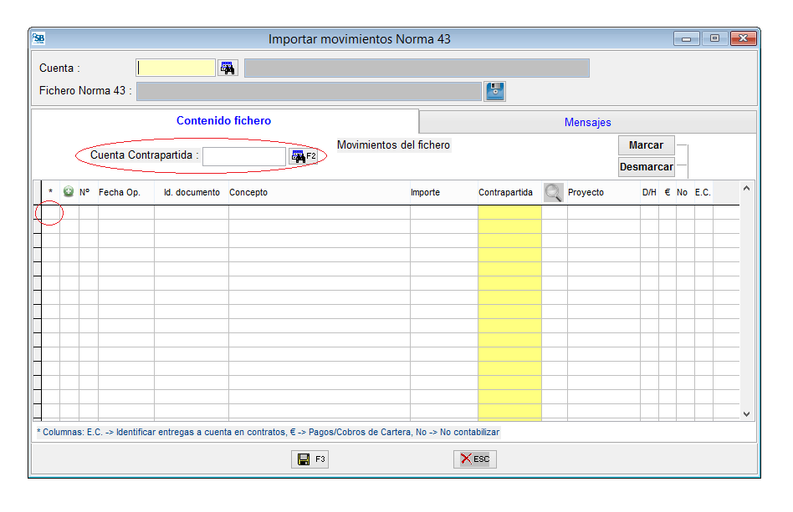
Task: Click the grid scrollbar down arrow
Action: point(747,413)
